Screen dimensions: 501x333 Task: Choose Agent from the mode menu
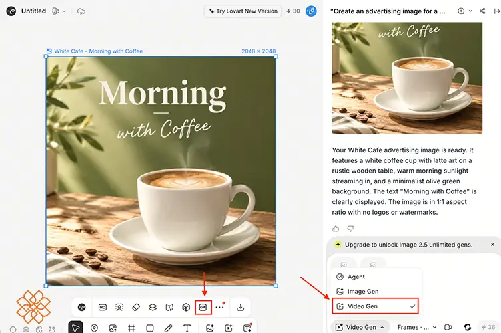[376, 277]
